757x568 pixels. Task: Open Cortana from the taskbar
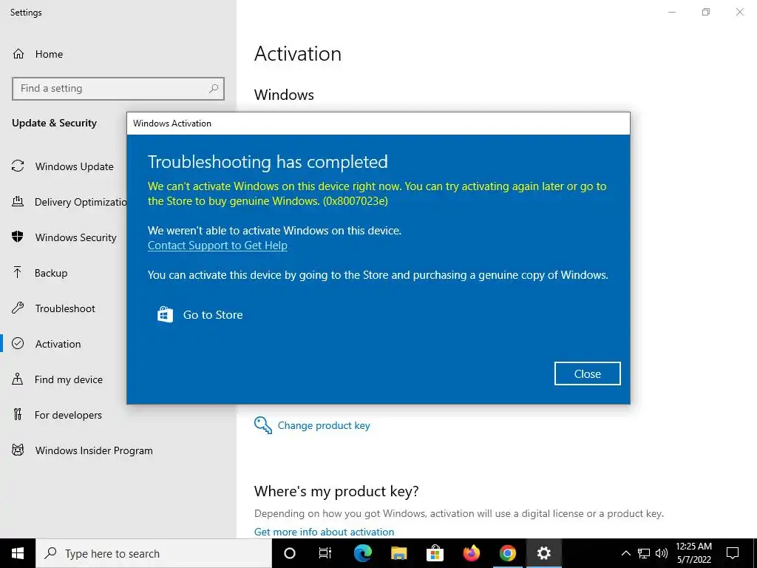[290, 553]
